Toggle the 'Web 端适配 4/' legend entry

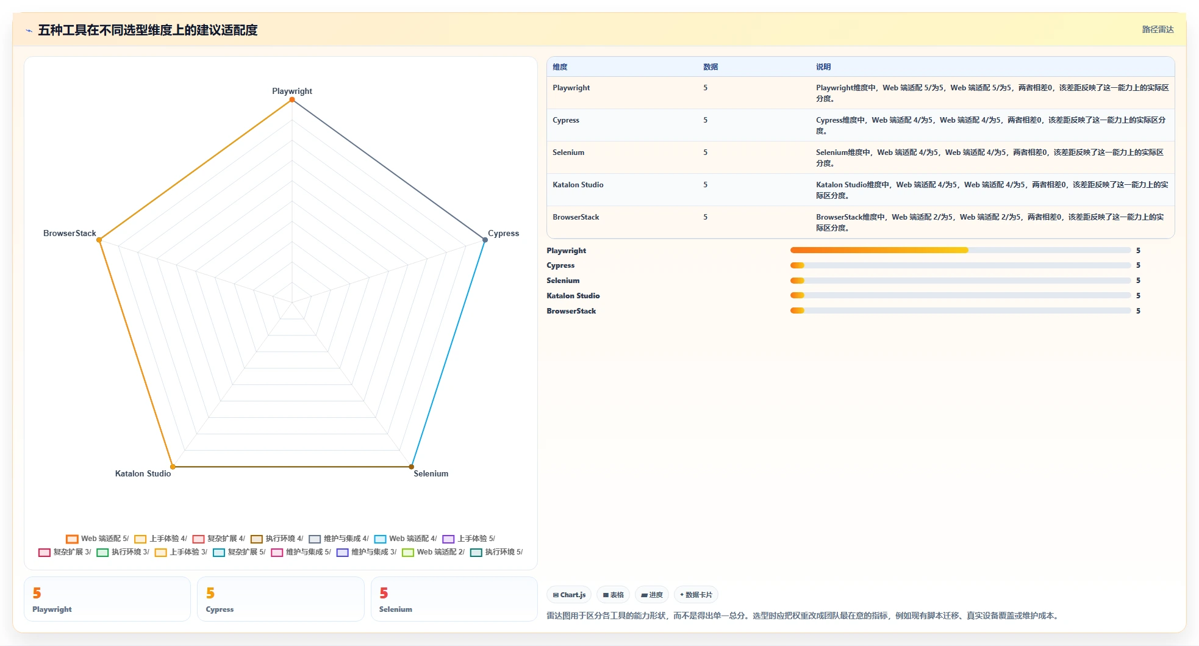(406, 539)
